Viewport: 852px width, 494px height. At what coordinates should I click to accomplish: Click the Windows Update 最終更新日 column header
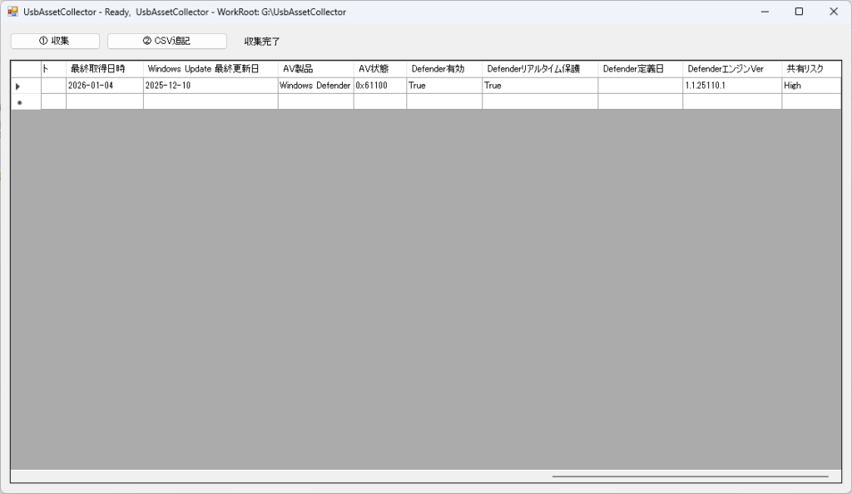[x=210, y=69]
